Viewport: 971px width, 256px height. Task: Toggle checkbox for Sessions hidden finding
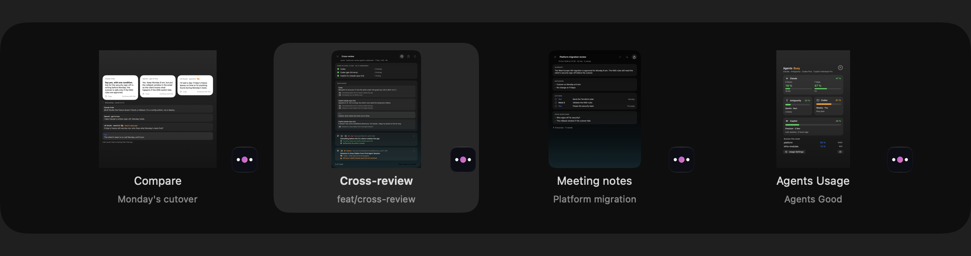[x=338, y=151]
